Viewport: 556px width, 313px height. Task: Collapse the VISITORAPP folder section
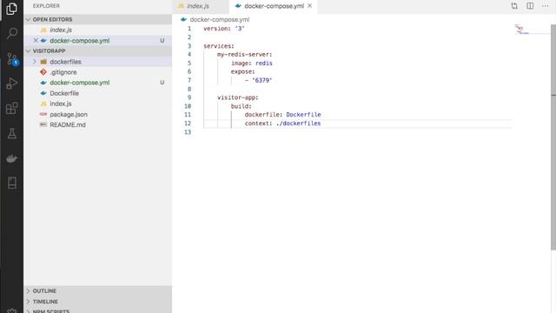point(98,51)
